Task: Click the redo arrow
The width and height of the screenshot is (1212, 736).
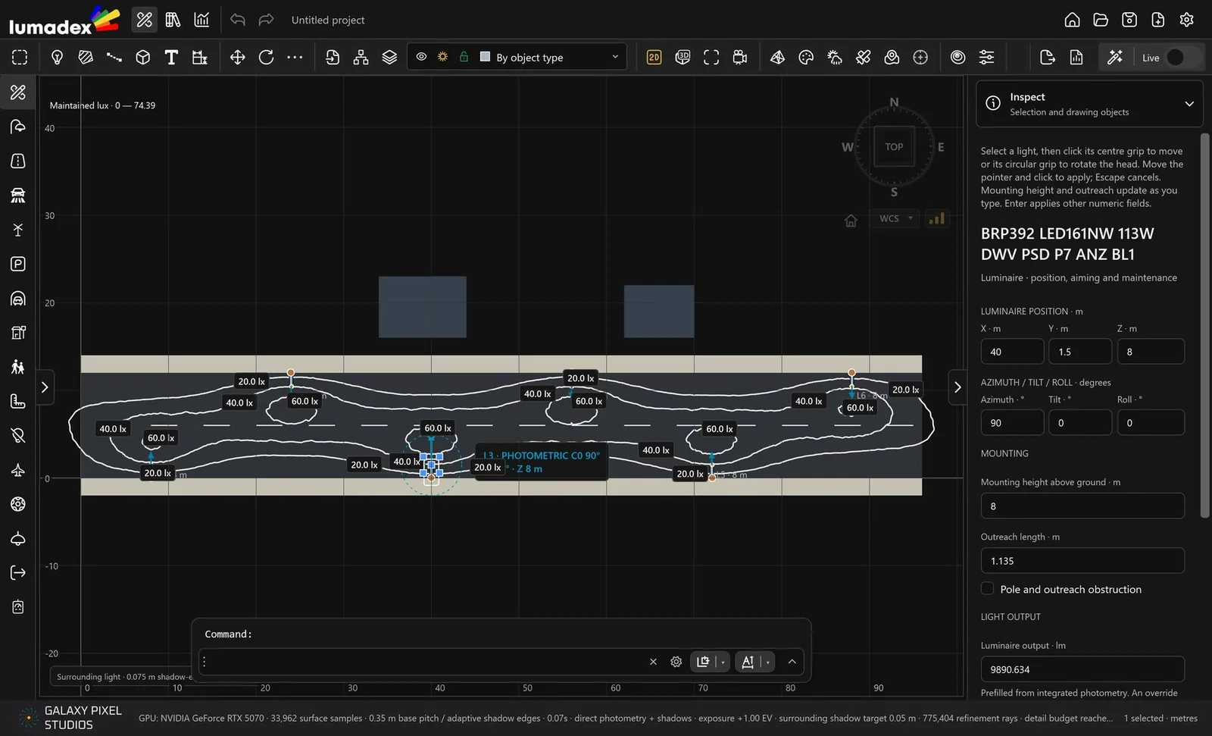Action: [266, 20]
